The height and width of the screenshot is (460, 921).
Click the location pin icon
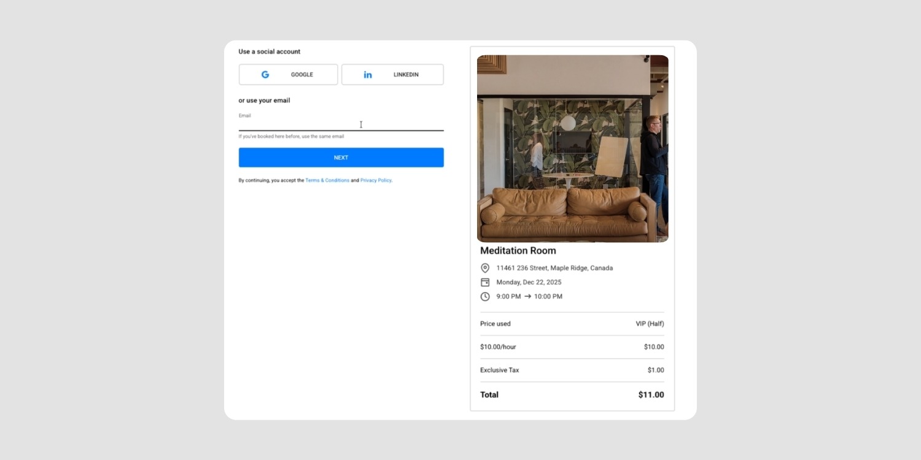pyautogui.click(x=485, y=268)
